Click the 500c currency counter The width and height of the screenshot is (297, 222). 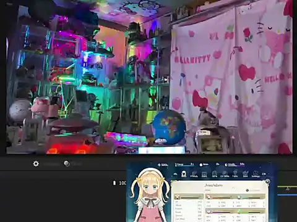pos(163,165)
